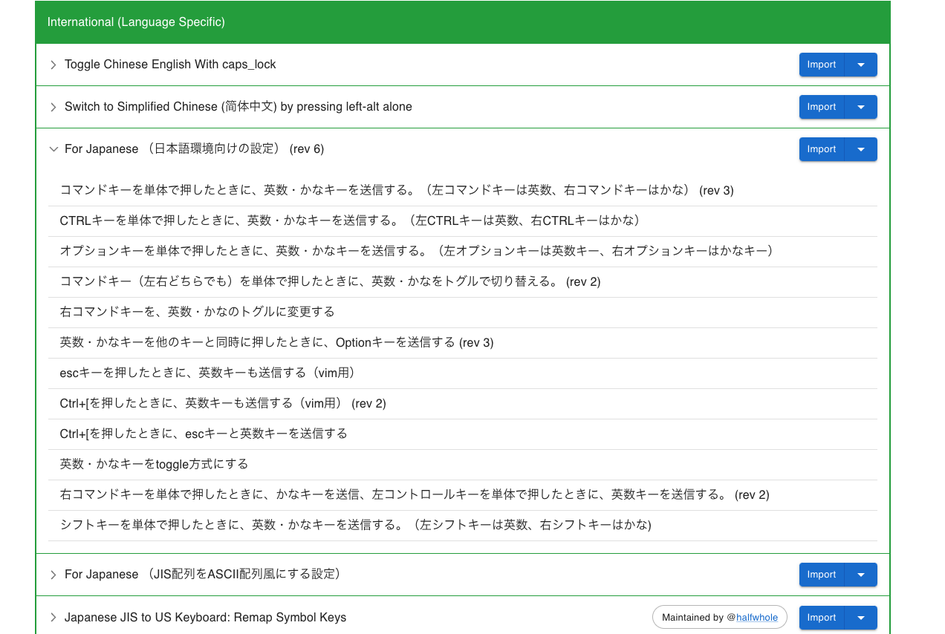Expand For Japanese JIS配列をASCII配列風 section
945x634 pixels.
point(53,575)
